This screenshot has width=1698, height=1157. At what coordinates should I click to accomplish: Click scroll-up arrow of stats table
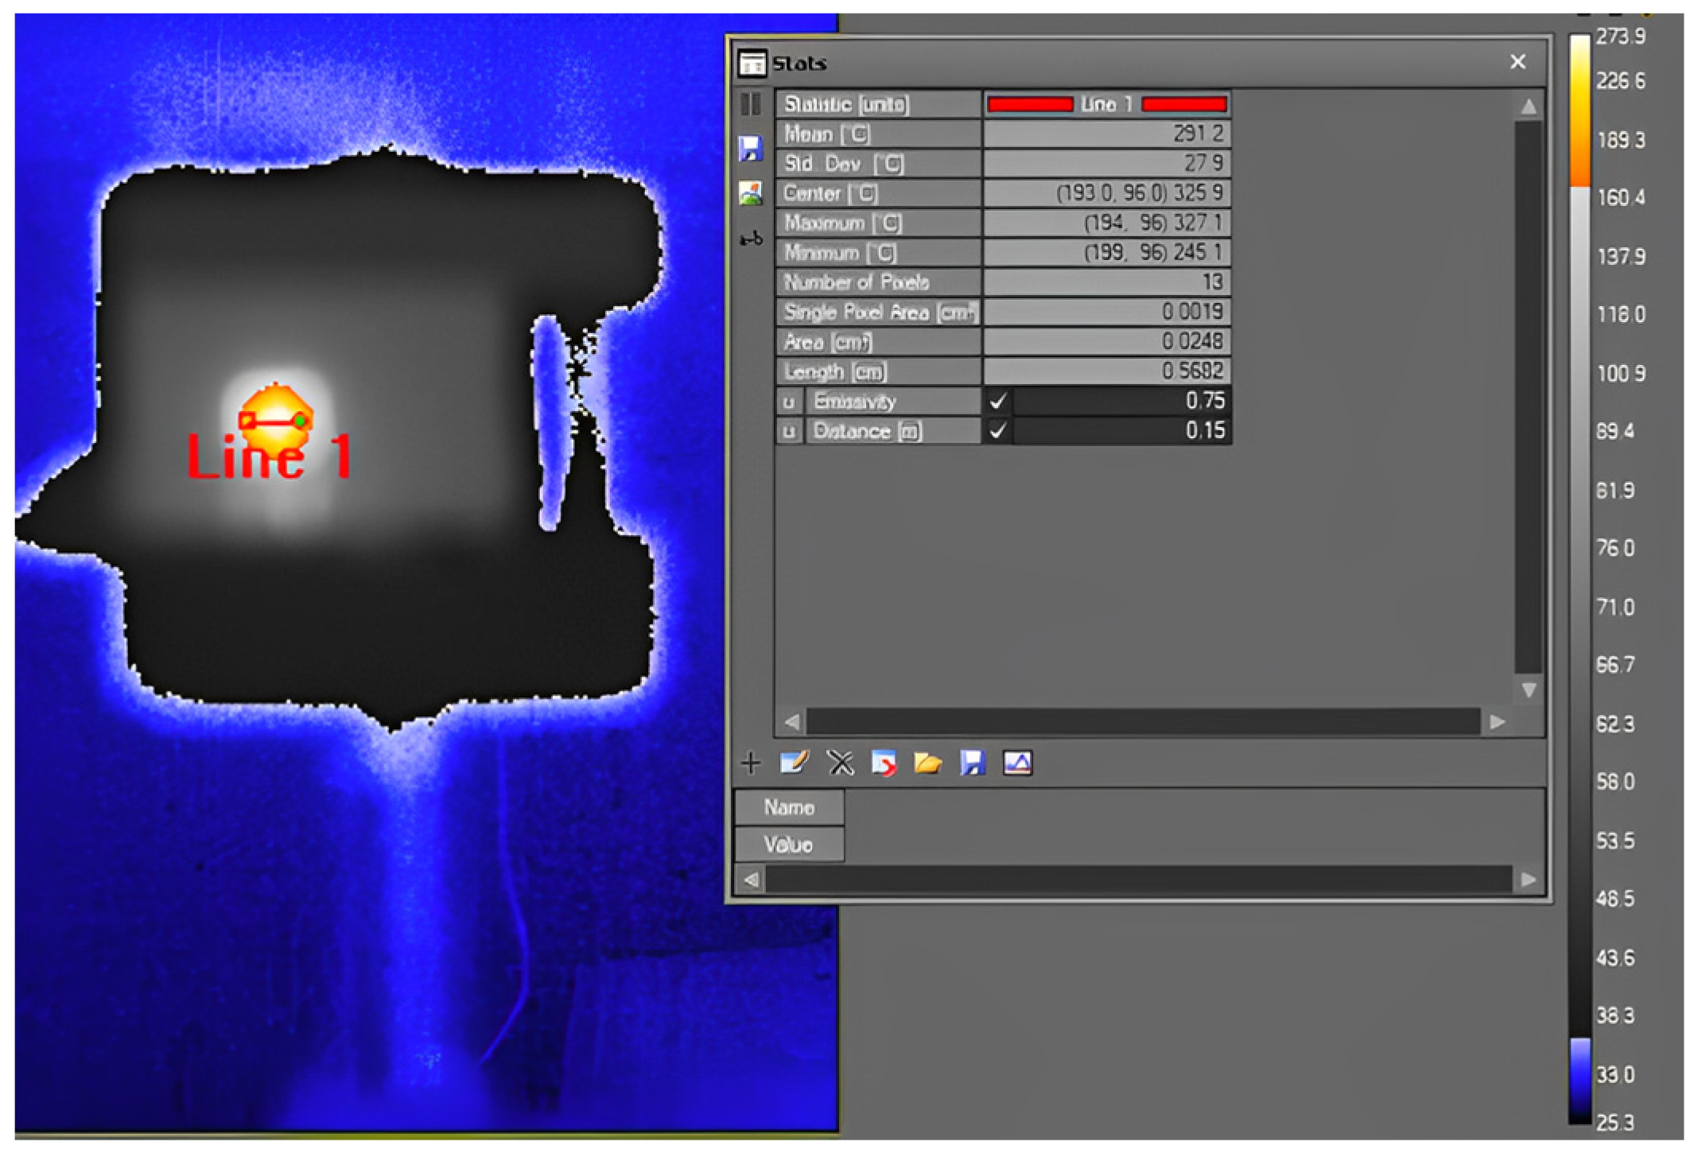1528,107
